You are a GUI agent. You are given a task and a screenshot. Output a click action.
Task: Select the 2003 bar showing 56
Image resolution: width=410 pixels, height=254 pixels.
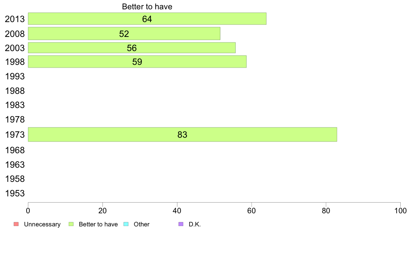[132, 48]
